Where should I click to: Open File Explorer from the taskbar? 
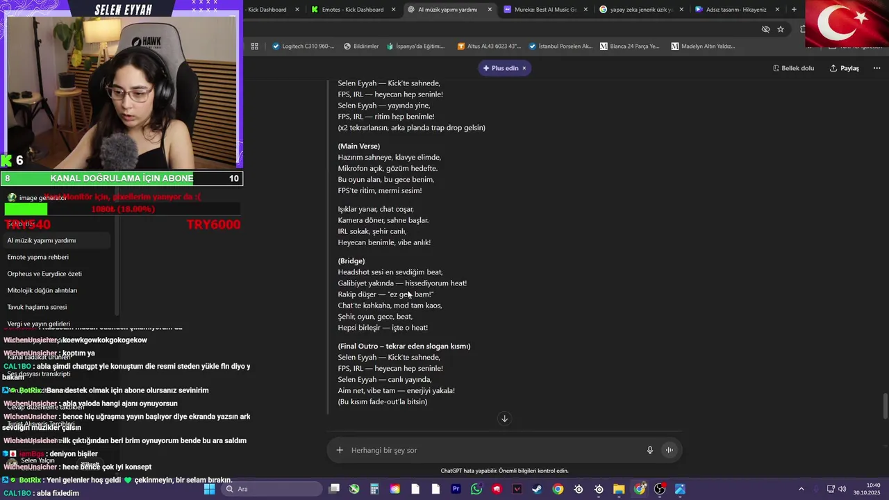click(619, 489)
